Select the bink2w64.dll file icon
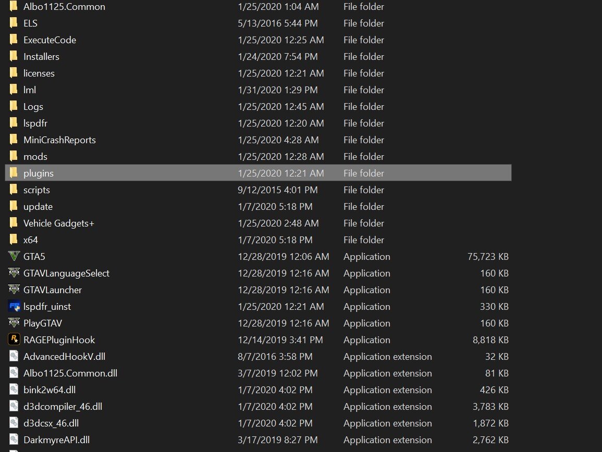602x452 pixels. (14, 390)
